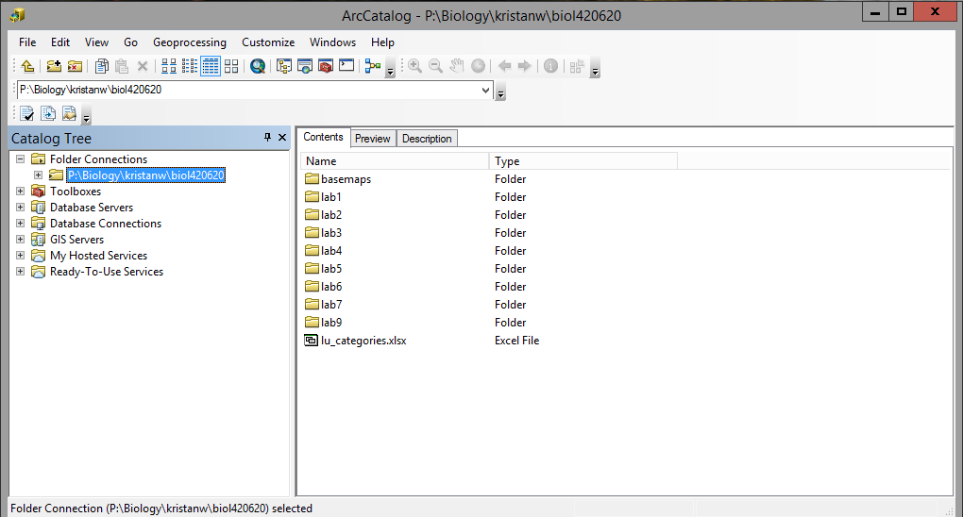Select the basemaps folder in Contents

point(338,179)
